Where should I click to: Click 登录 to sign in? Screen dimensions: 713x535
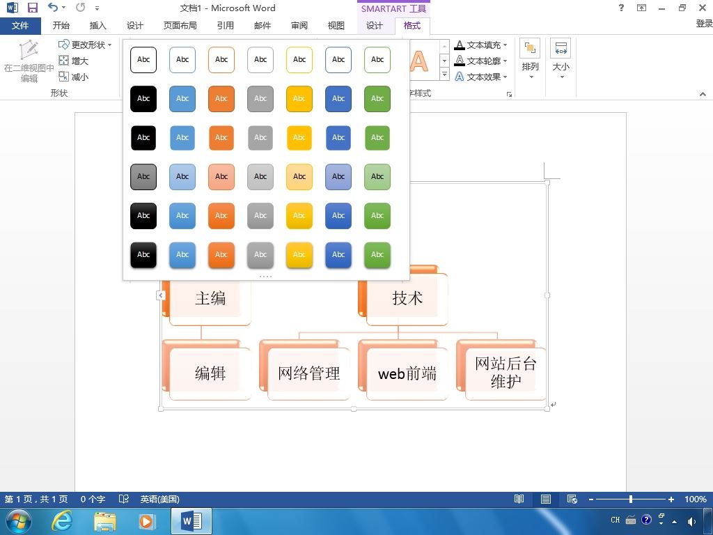tap(704, 24)
